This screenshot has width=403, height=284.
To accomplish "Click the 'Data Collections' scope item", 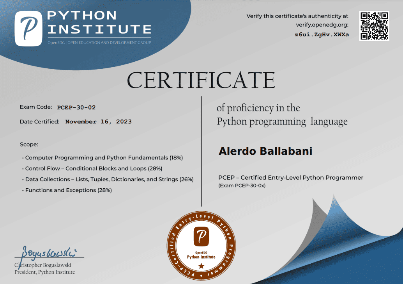I will click(109, 179).
